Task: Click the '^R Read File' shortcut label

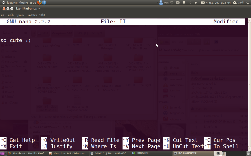Action: [100, 140]
